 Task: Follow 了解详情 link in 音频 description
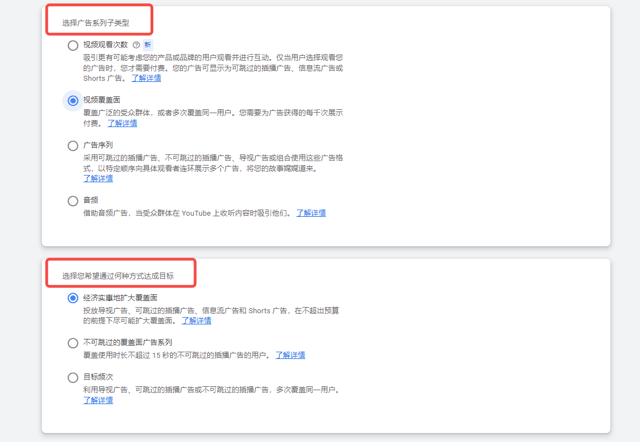pyautogui.click(x=311, y=213)
